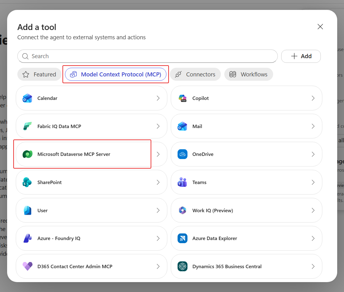Select the Calendar label
Screen dimensions: 344x292
pos(47,98)
